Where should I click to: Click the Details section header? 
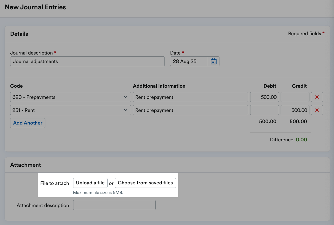(19, 34)
